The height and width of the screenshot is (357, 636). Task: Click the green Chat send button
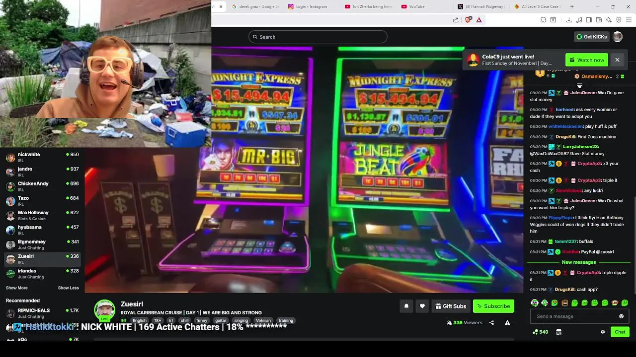(620, 332)
